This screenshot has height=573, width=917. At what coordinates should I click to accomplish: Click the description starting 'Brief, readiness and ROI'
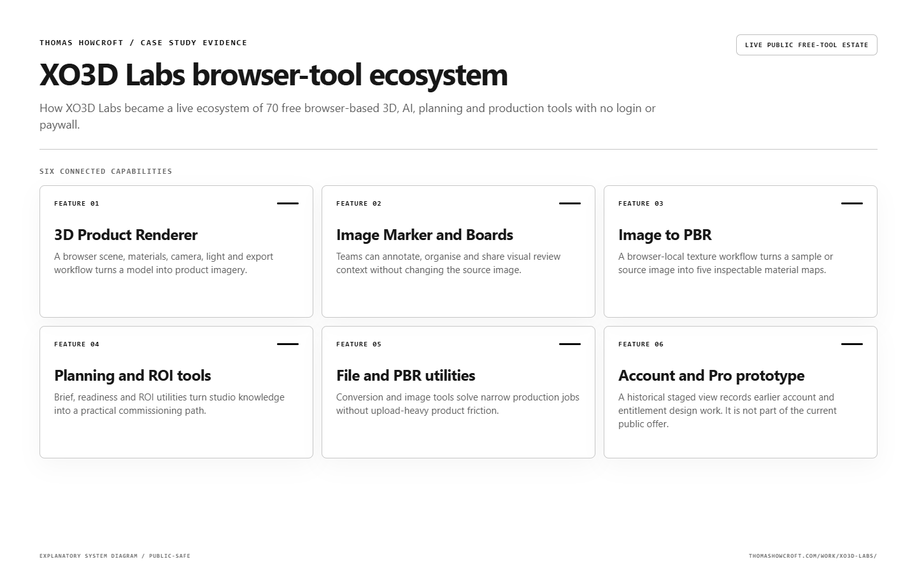pos(169,404)
